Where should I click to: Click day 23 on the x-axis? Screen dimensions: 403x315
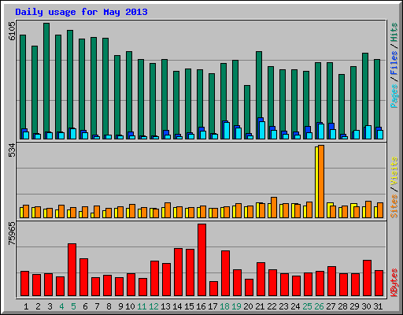pos(283,306)
